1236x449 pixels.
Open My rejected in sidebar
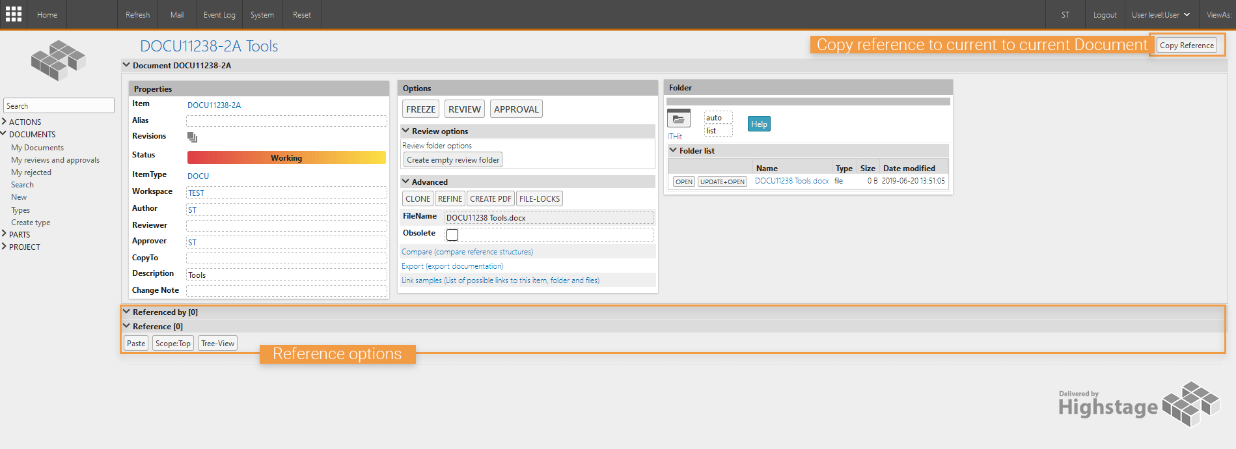tap(31, 172)
